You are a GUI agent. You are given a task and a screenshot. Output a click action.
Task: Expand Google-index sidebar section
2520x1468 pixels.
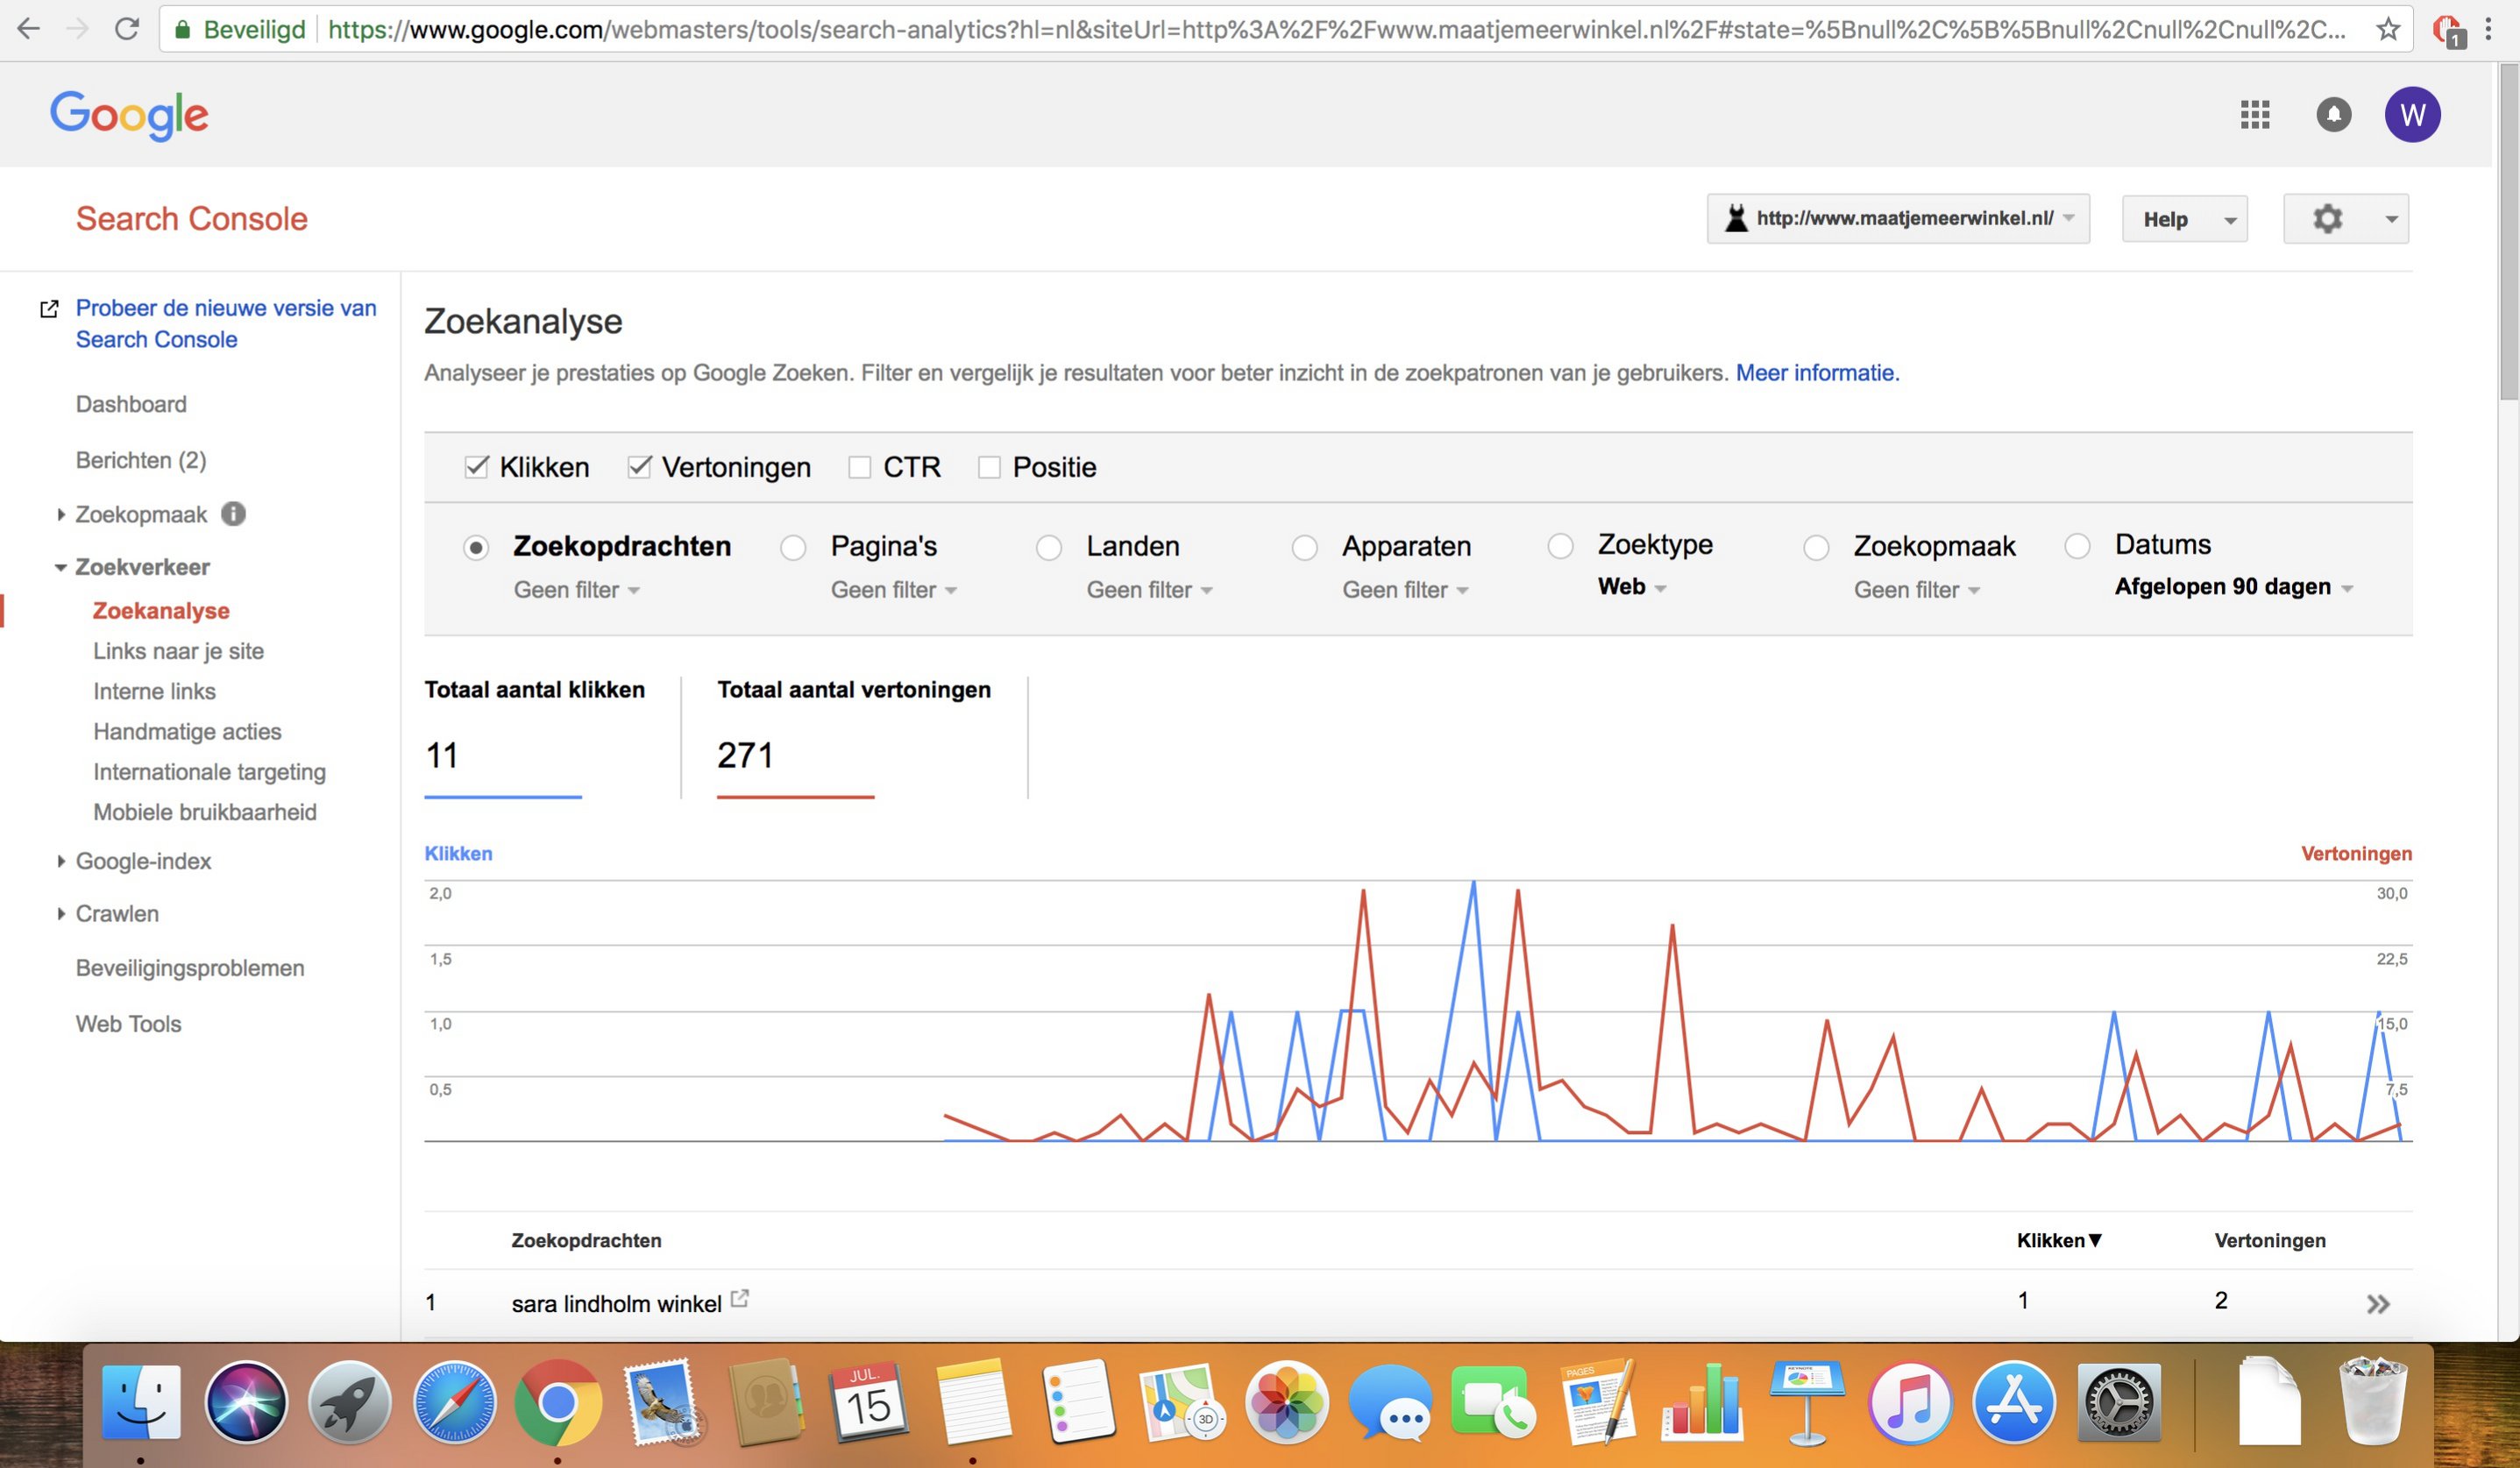click(x=61, y=861)
